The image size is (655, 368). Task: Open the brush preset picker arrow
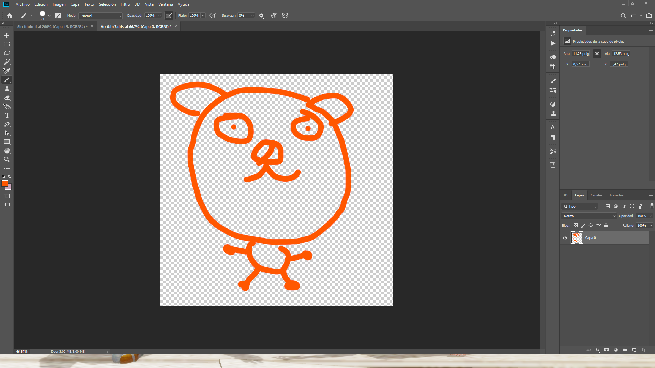[x=49, y=16]
